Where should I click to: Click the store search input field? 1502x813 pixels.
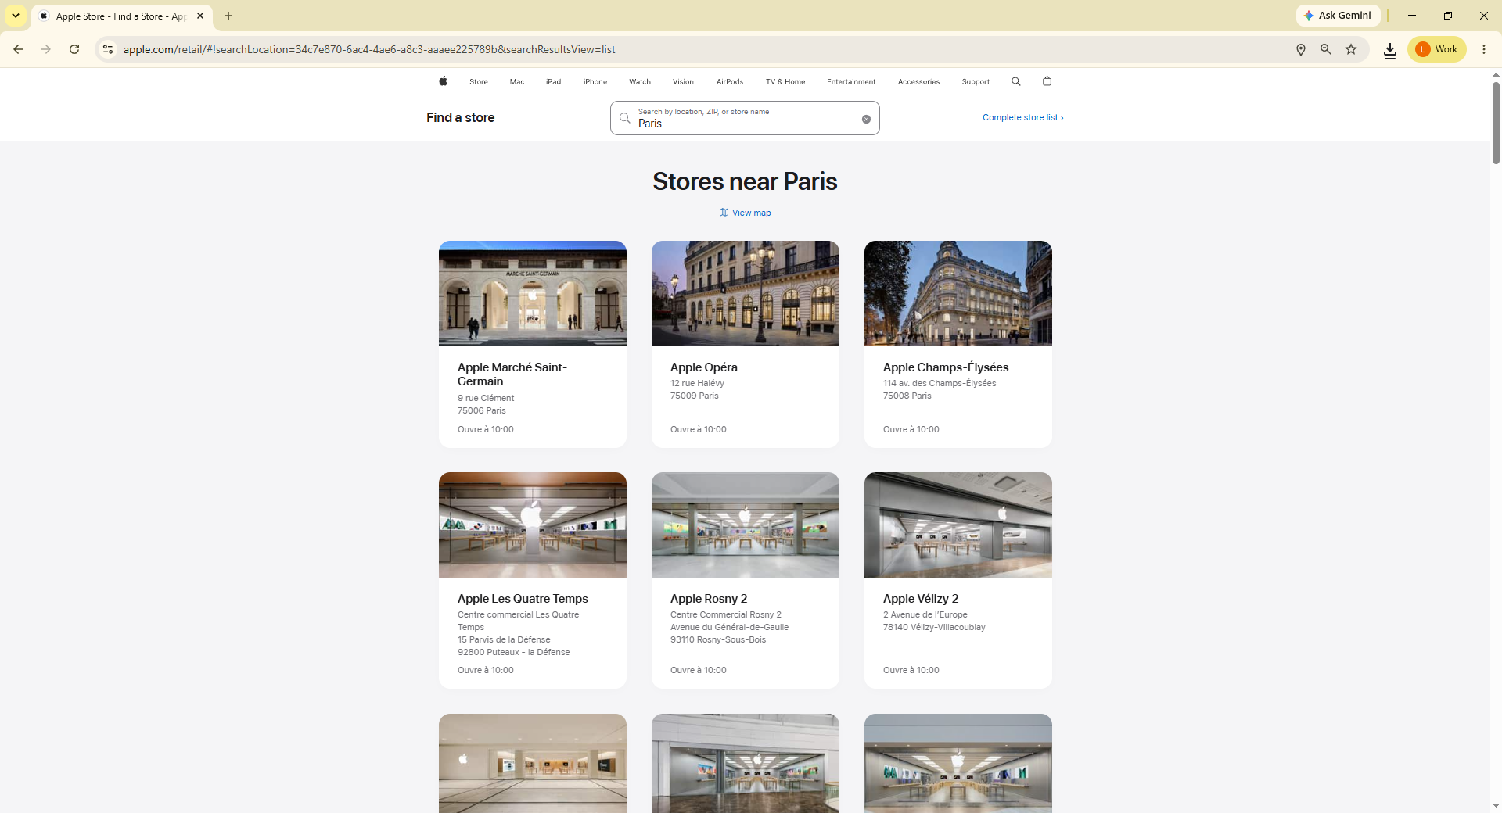point(745,118)
